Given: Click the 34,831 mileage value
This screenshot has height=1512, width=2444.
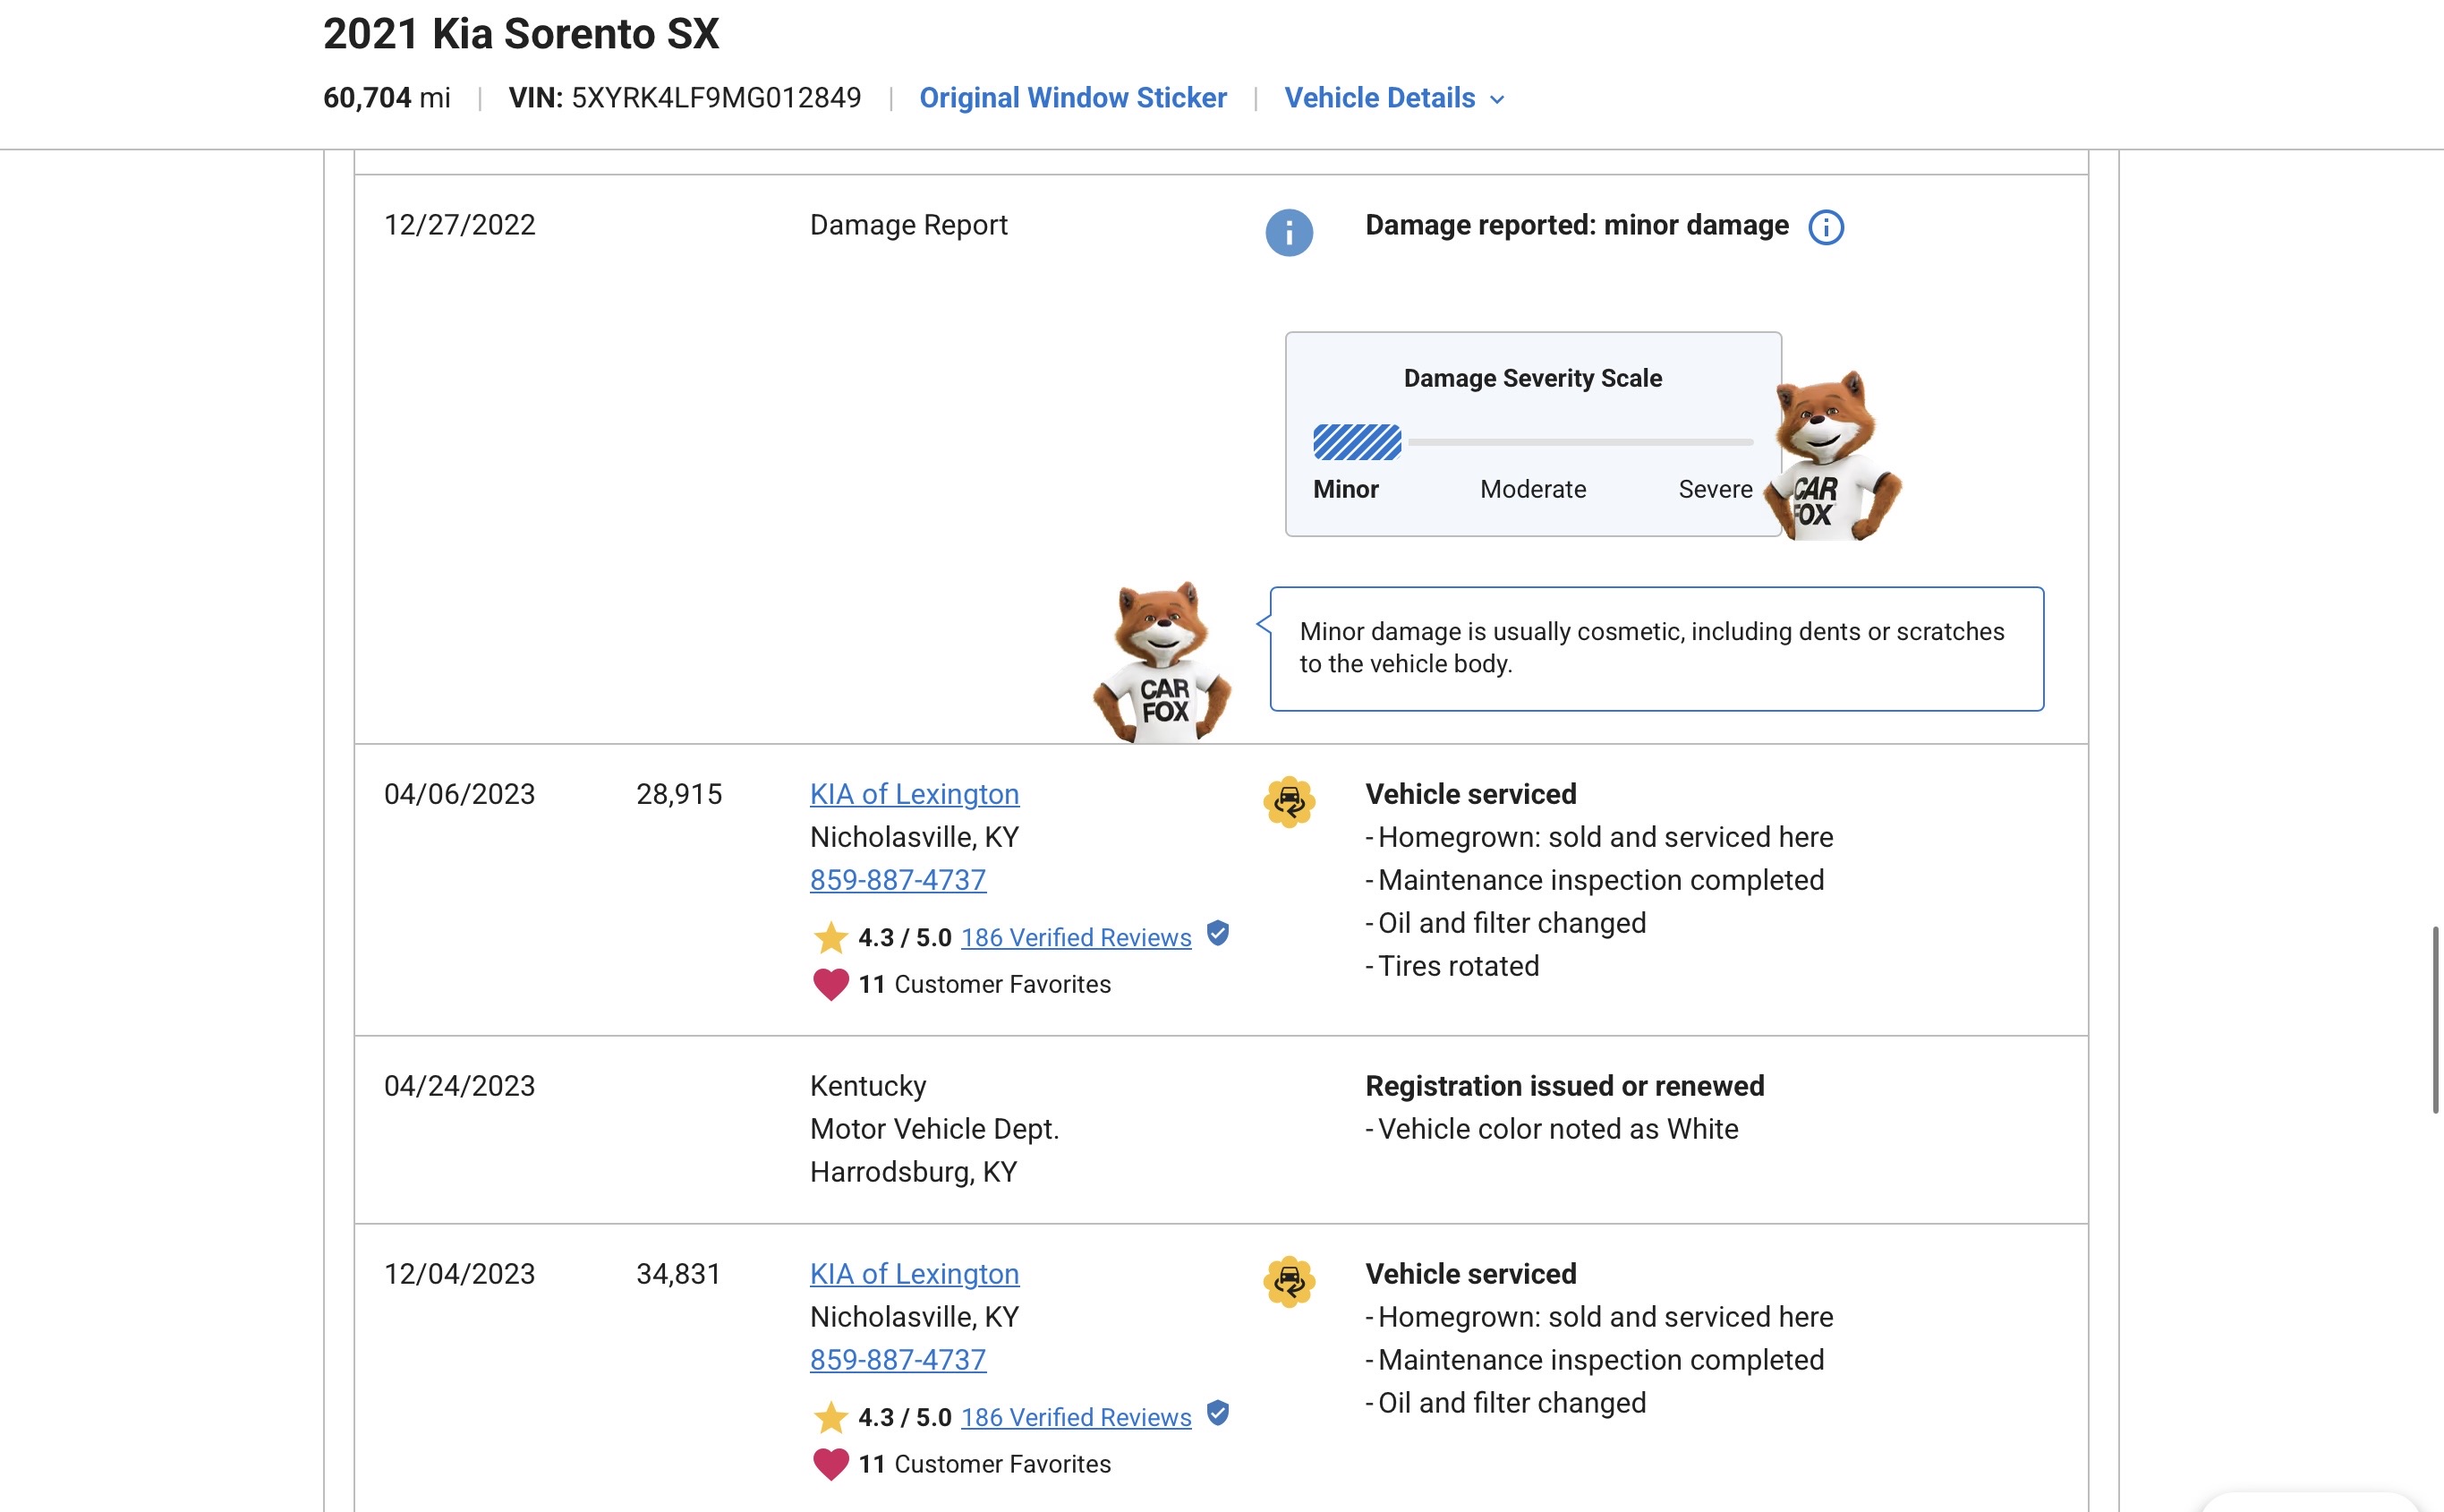Looking at the screenshot, I should point(678,1274).
